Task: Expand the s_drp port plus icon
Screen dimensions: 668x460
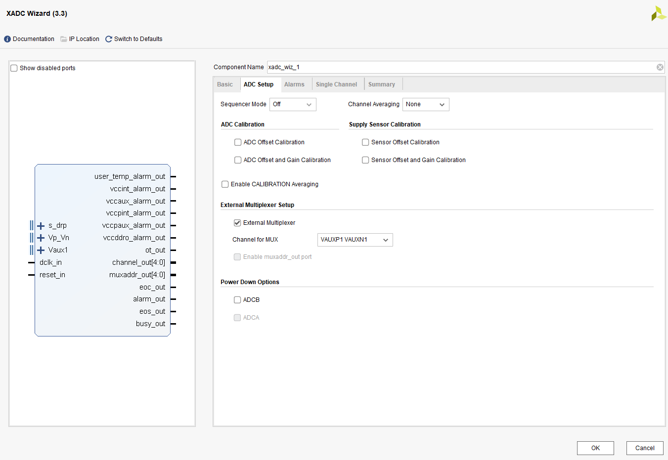Action: tap(41, 226)
